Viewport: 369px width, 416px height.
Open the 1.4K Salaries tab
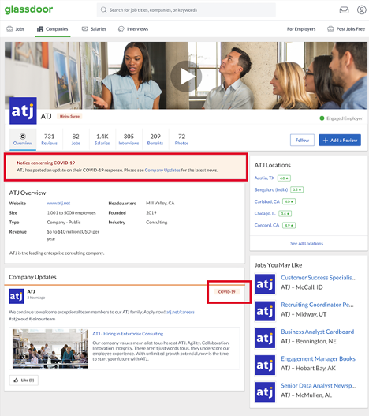tap(102, 140)
